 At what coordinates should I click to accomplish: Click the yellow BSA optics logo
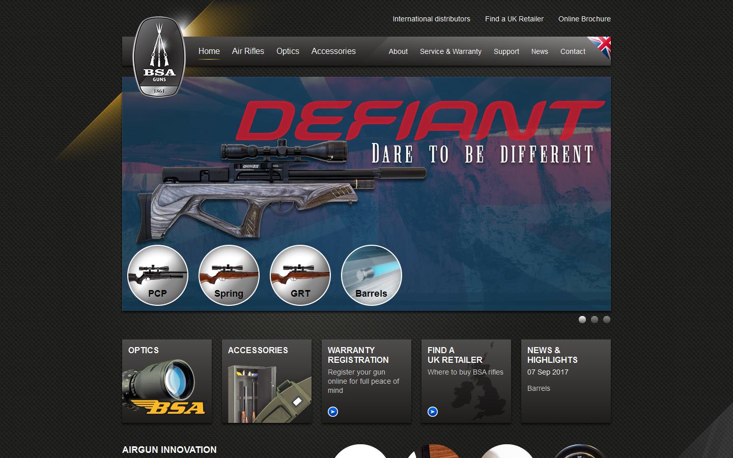[x=167, y=408]
